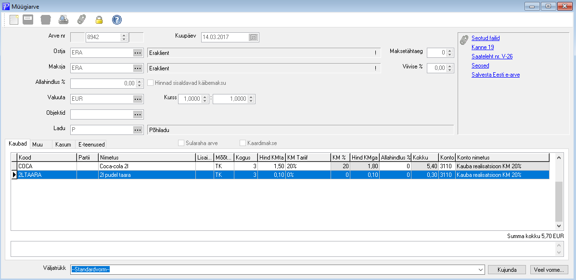Switch to the Kasum tab
Viewport: 576px width, 280px height.
click(x=63, y=145)
